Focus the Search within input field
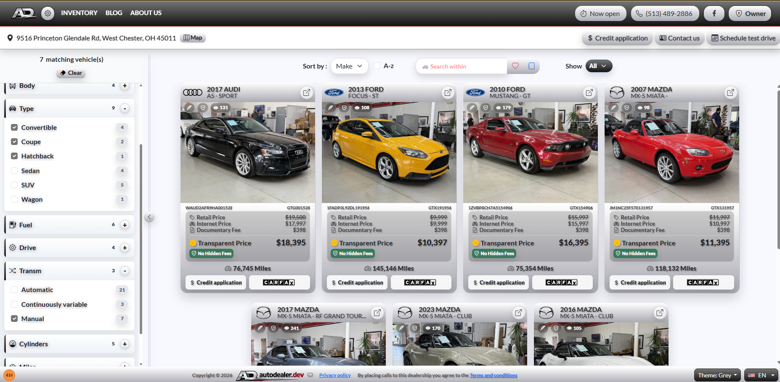Screen dimensions: 780x382 click(462, 66)
